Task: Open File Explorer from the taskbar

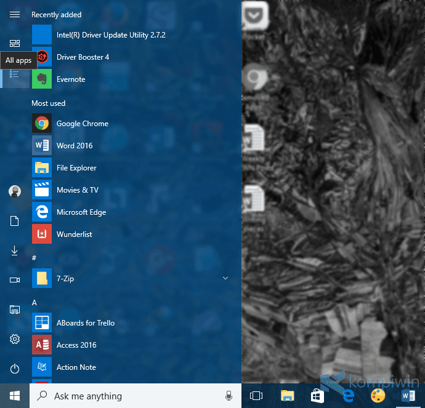Action: (287, 396)
